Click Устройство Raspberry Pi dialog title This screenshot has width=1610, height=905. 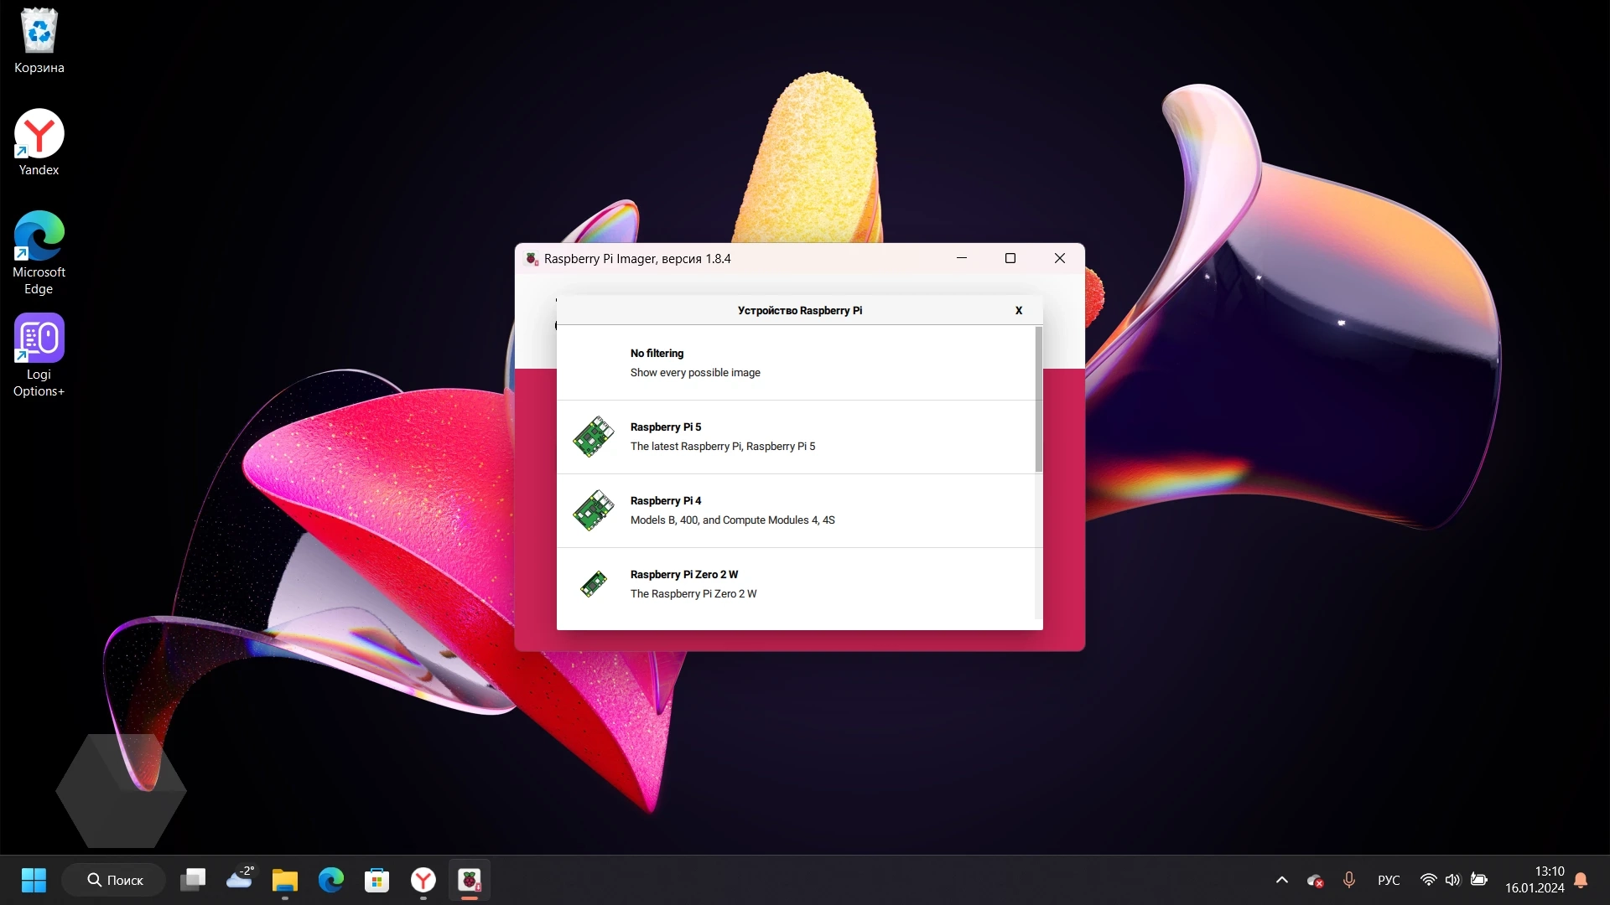[x=799, y=311]
